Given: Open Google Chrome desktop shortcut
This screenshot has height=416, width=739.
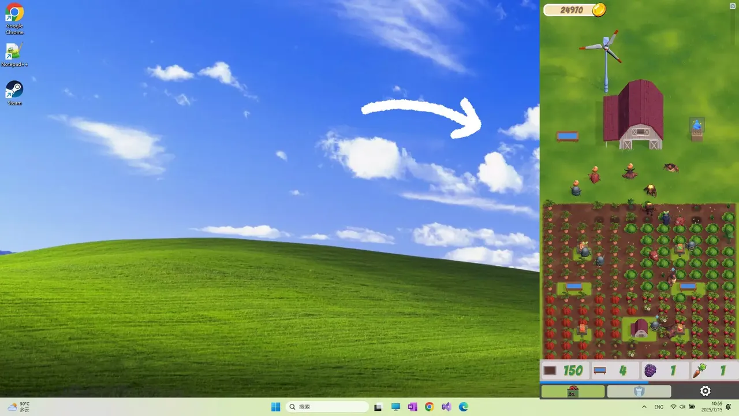Looking at the screenshot, I should pyautogui.click(x=14, y=18).
